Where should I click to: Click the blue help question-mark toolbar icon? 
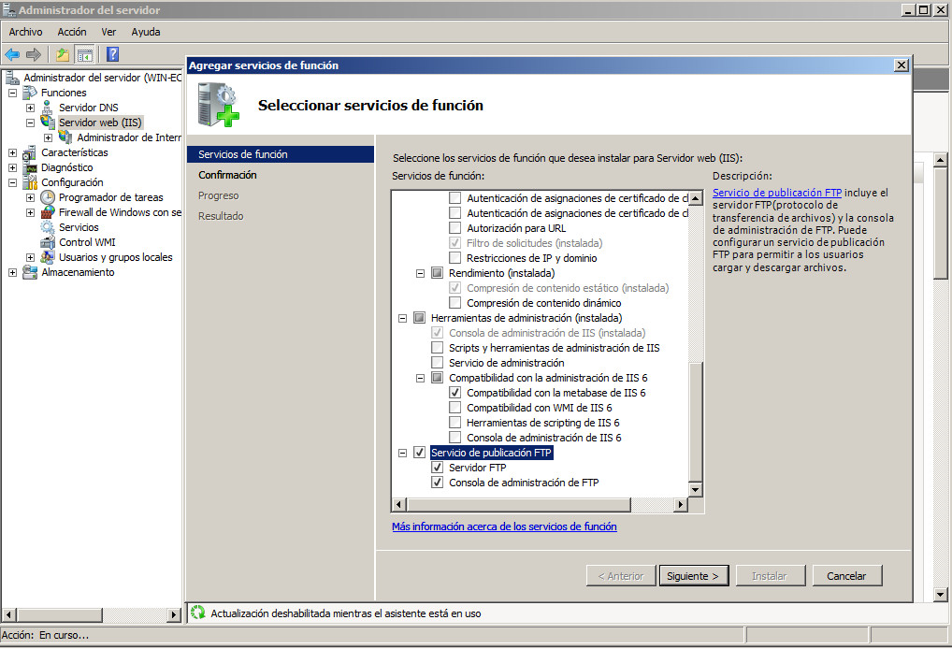(112, 54)
